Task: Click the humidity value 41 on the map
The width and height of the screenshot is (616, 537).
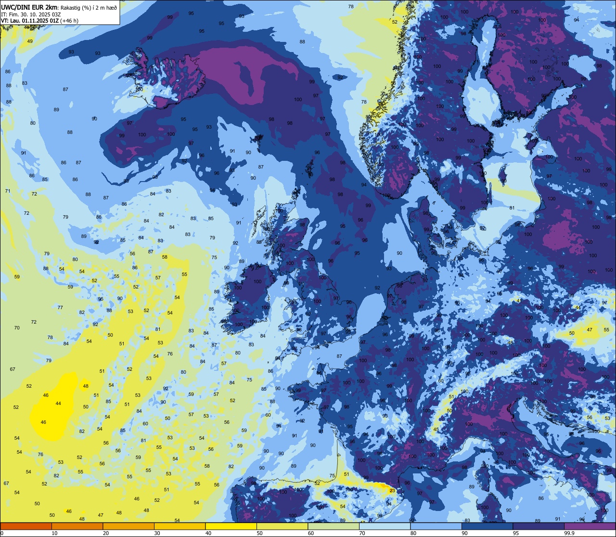Action: pyautogui.click(x=519, y=301)
